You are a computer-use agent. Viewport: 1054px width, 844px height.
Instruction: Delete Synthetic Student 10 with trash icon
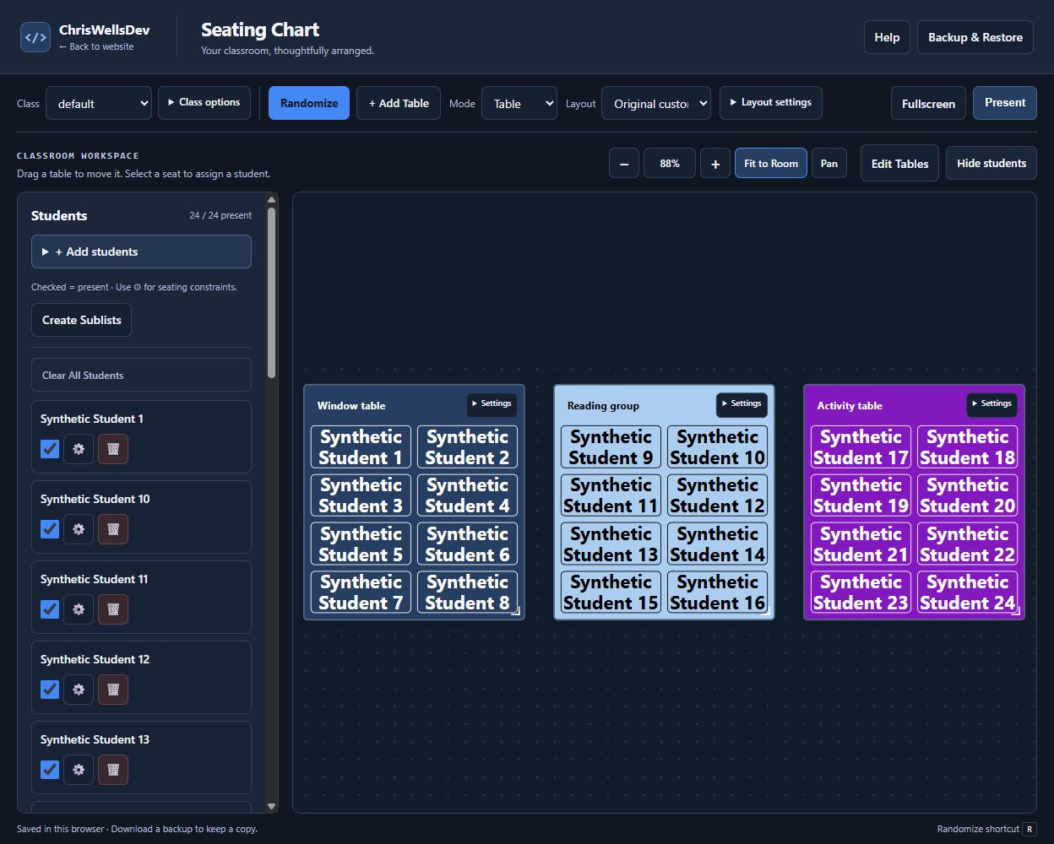pos(113,529)
